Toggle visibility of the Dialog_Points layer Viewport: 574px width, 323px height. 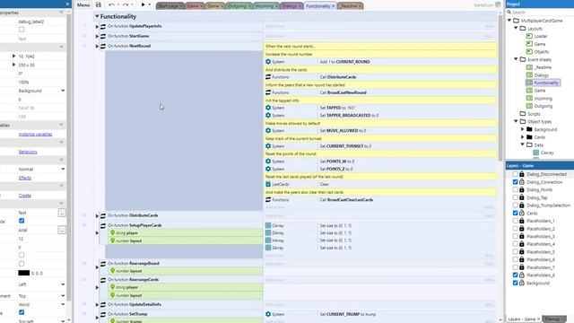pos(515,189)
